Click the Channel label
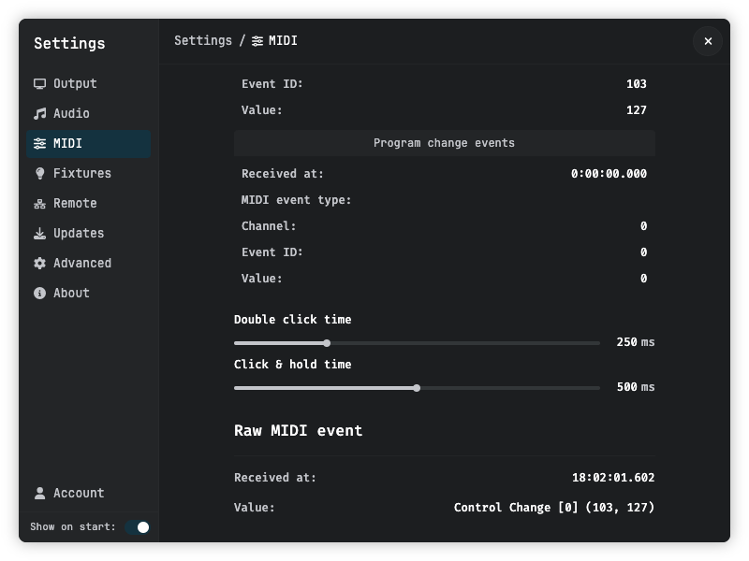This screenshot has height=561, width=749. pyautogui.click(x=269, y=226)
